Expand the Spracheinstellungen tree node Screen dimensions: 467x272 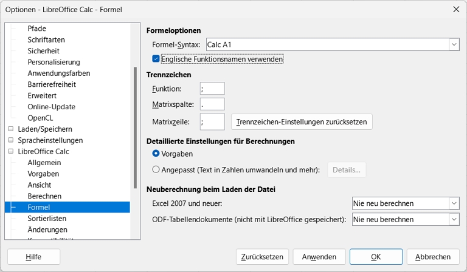[x=11, y=140]
